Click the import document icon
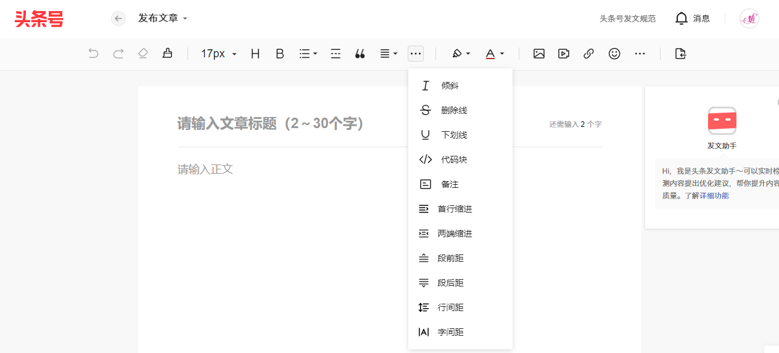Screen dimensions: 779x353 coord(680,54)
